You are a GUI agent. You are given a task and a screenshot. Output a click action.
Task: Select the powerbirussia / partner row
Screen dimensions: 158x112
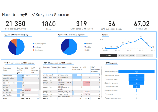point(21,79)
